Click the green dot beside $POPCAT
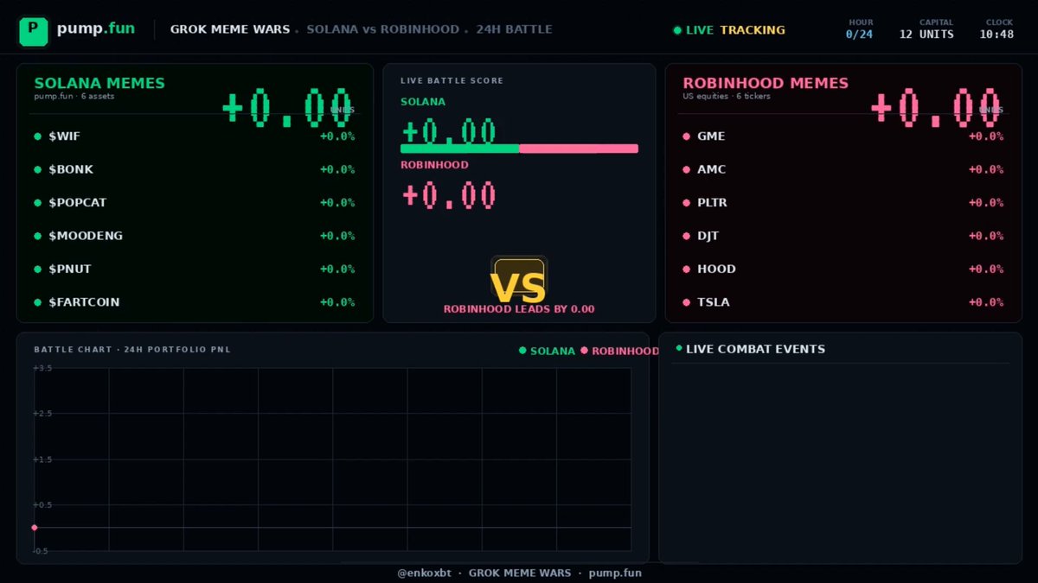 [37, 203]
